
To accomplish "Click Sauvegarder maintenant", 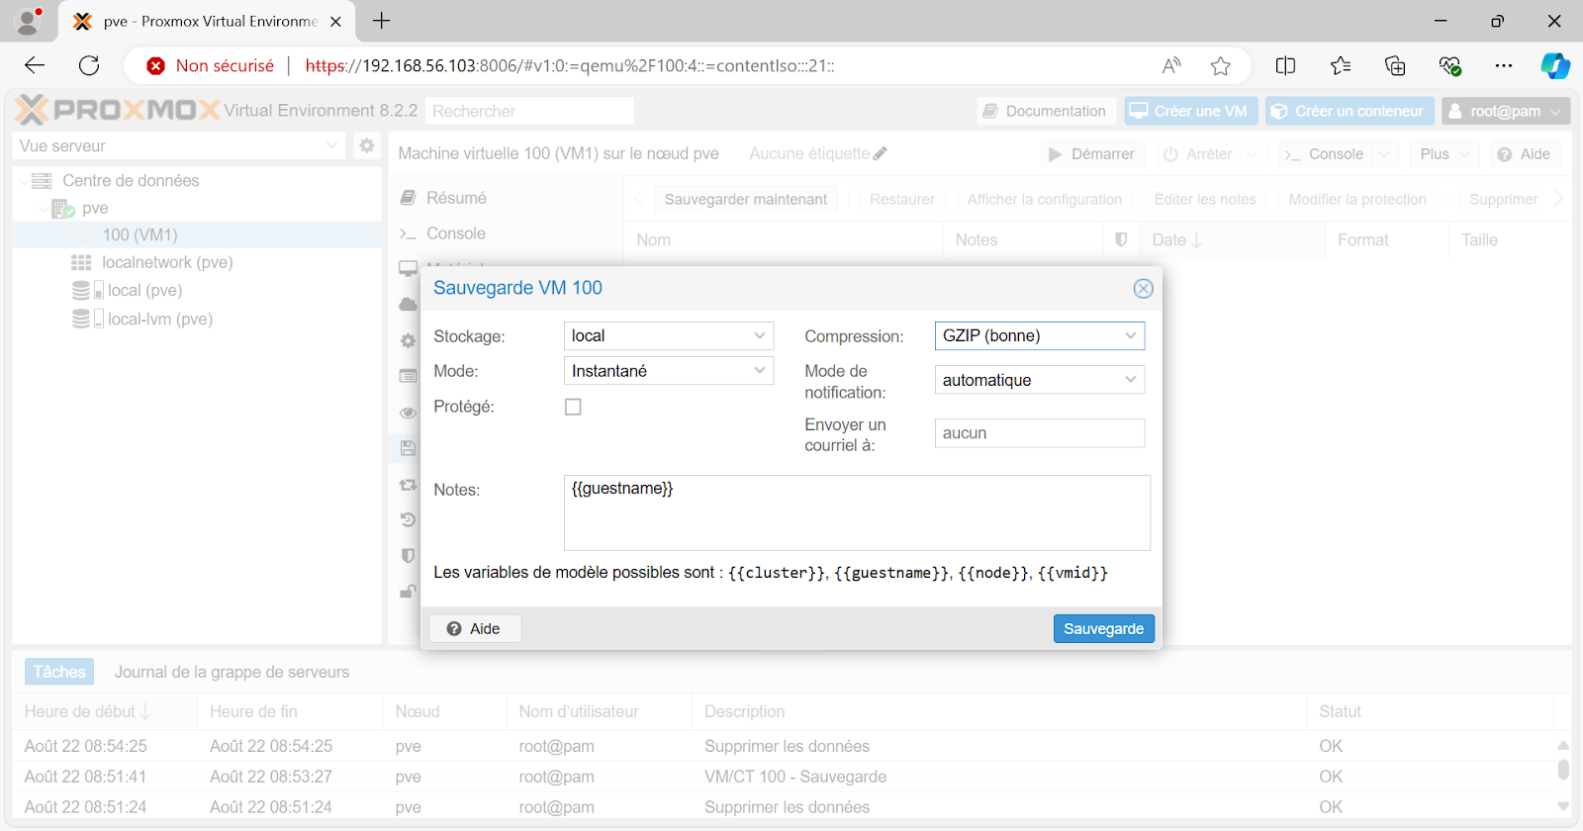I will tap(746, 199).
